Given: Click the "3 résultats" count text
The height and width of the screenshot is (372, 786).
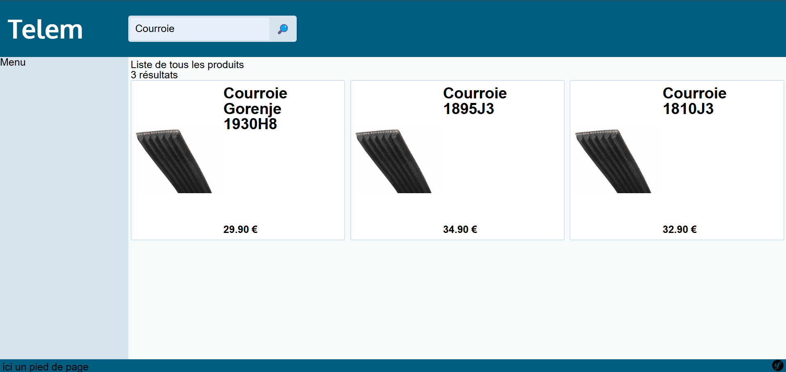Looking at the screenshot, I should coord(154,75).
